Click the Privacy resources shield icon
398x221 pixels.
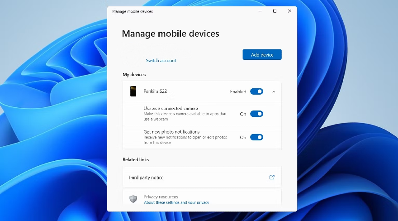point(133,199)
